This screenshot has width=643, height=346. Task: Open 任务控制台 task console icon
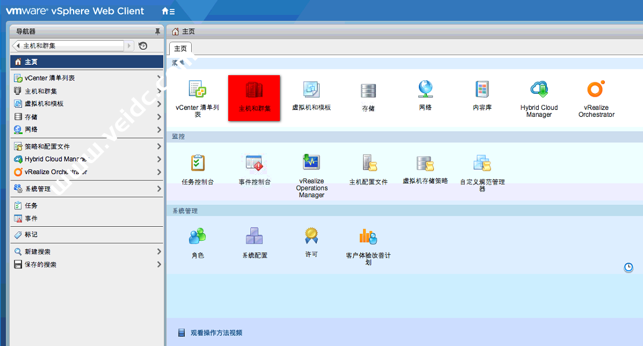click(198, 164)
